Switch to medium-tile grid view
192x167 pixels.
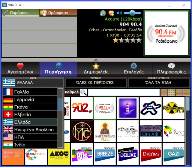click(171, 92)
